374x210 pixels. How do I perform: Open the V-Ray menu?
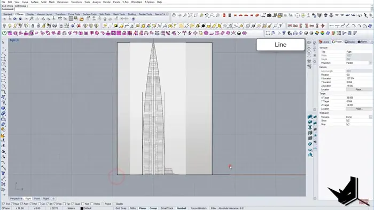(126, 2)
